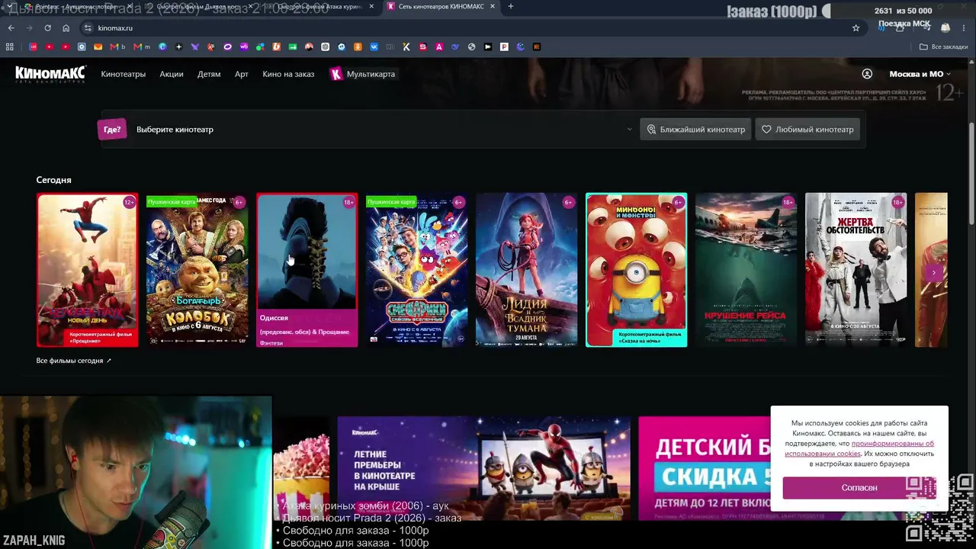This screenshot has width=976, height=549.
Task: Expand the Москва и МО city selector
Action: click(x=921, y=74)
